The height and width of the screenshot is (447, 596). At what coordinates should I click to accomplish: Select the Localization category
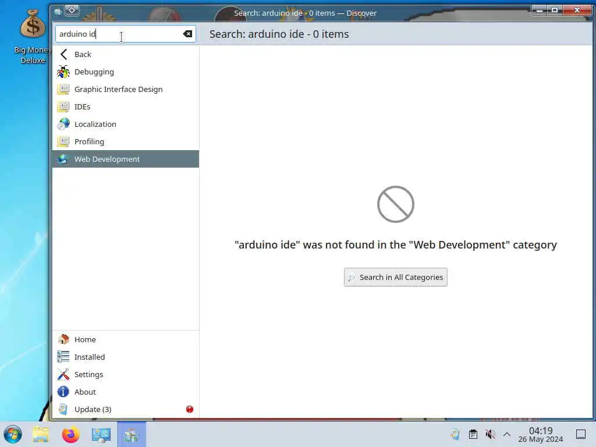126,125
